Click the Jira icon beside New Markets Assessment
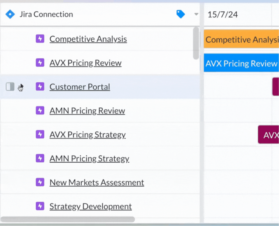This screenshot has width=279, height=226. [x=40, y=182]
